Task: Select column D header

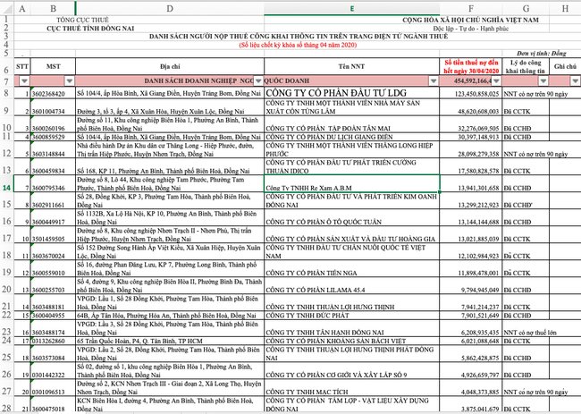Action: [x=170, y=9]
